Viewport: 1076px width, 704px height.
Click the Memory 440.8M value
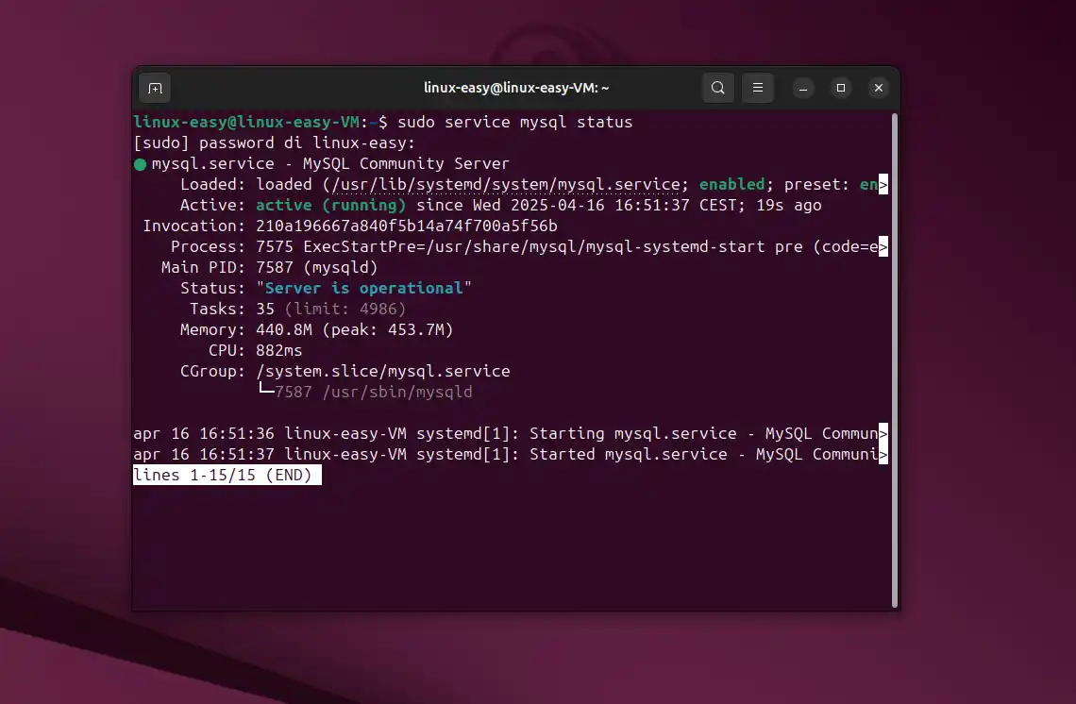[283, 329]
